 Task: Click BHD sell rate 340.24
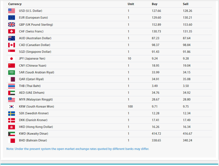pyautogui.click(x=187, y=140)
